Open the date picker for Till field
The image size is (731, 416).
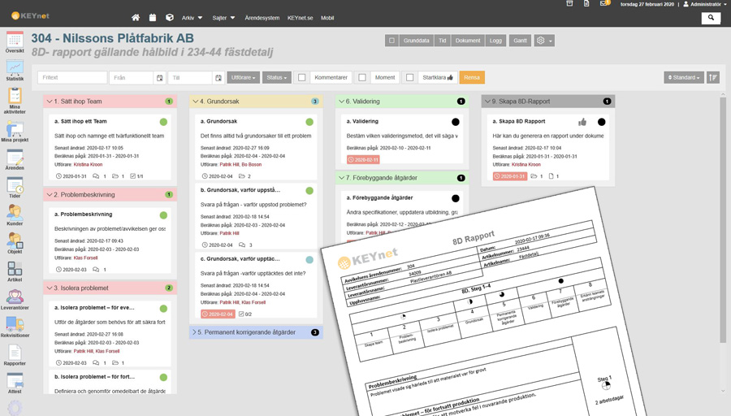[x=218, y=78]
